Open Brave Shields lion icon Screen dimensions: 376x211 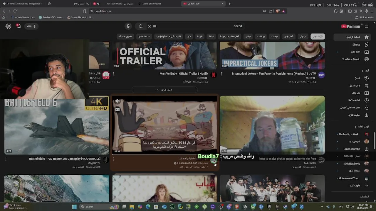[x=278, y=11]
